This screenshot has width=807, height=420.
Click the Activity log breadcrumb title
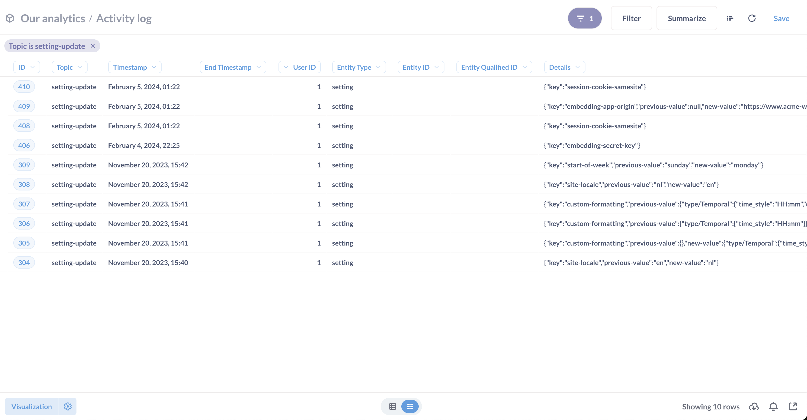124,18
